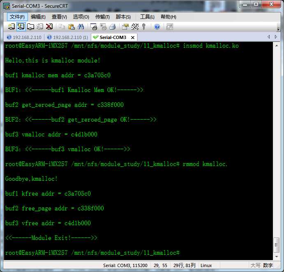Click the Print Selection toolbar icon
The height and width of the screenshot is (272, 284).
pos(103,27)
